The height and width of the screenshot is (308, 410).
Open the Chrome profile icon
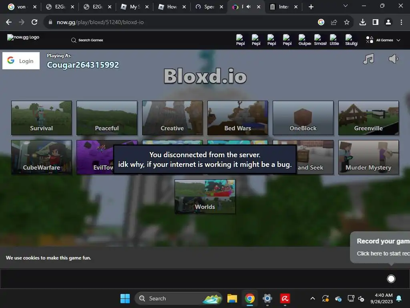point(388,22)
